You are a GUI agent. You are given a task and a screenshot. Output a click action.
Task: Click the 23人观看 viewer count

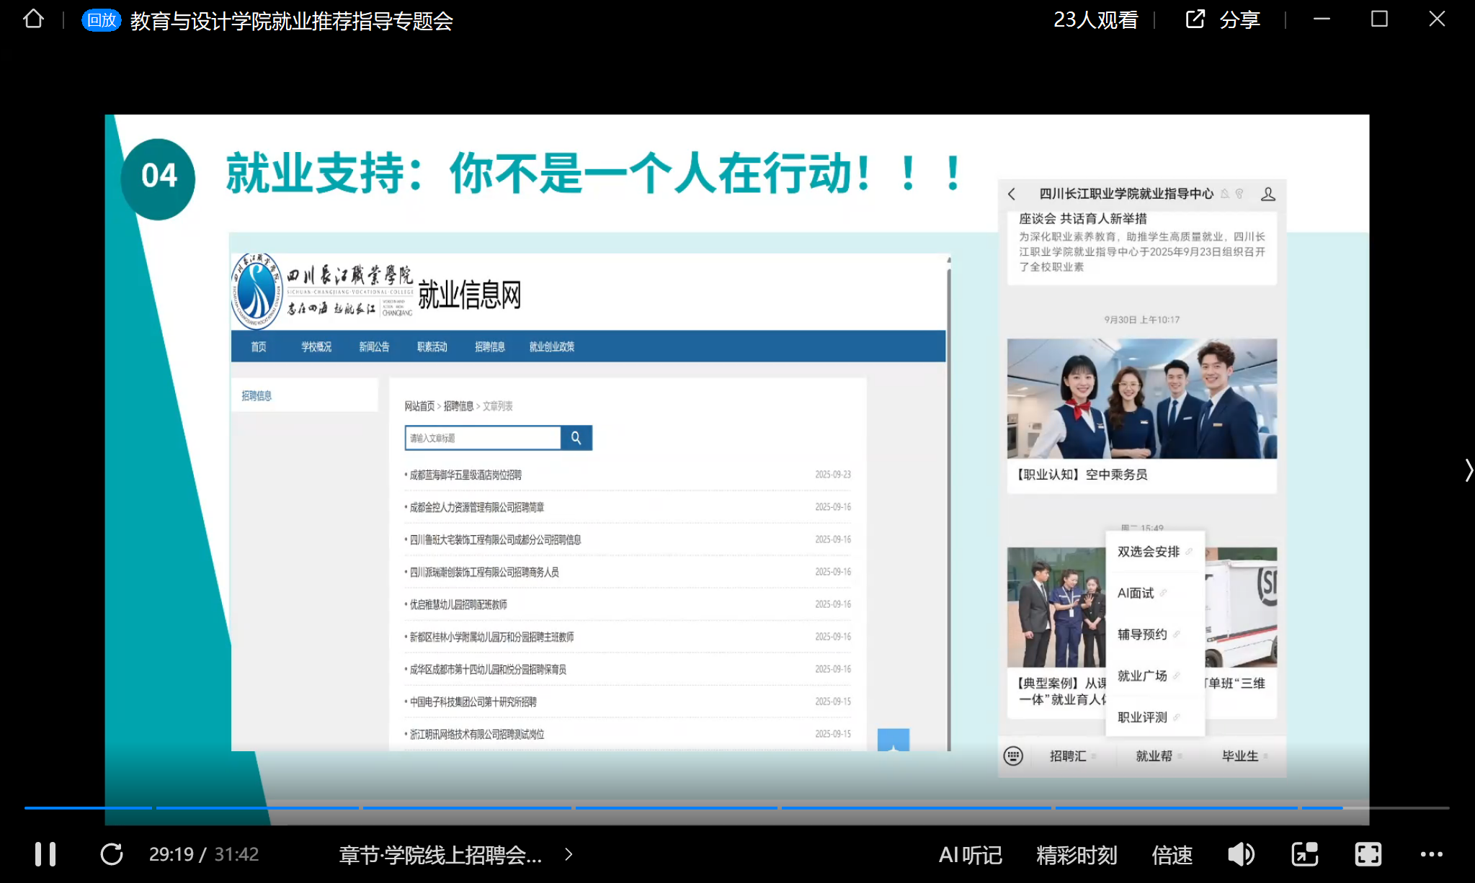[1095, 20]
